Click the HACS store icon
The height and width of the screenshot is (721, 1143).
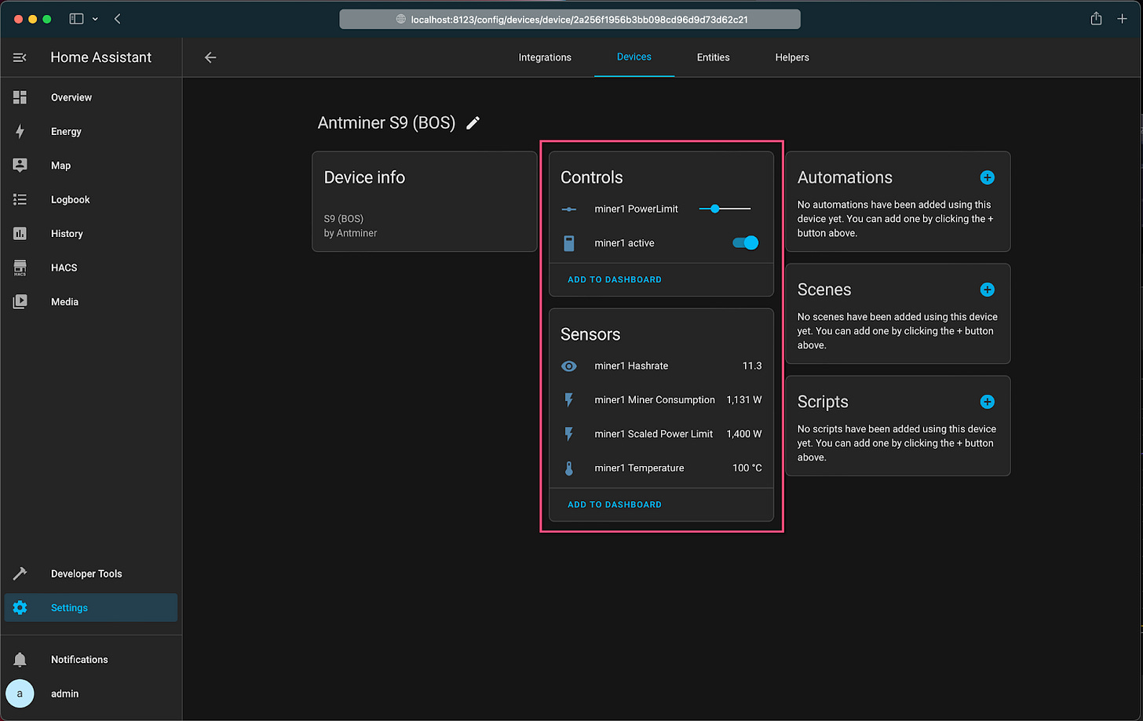(x=20, y=268)
